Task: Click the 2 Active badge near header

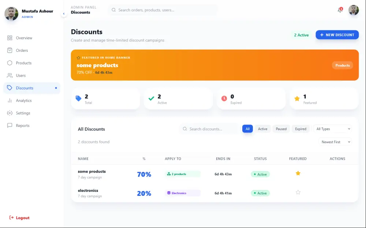Action: (301, 35)
